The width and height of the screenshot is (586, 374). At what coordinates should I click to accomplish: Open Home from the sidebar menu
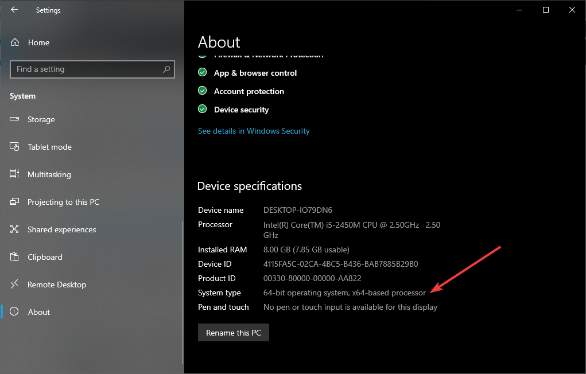(x=38, y=42)
